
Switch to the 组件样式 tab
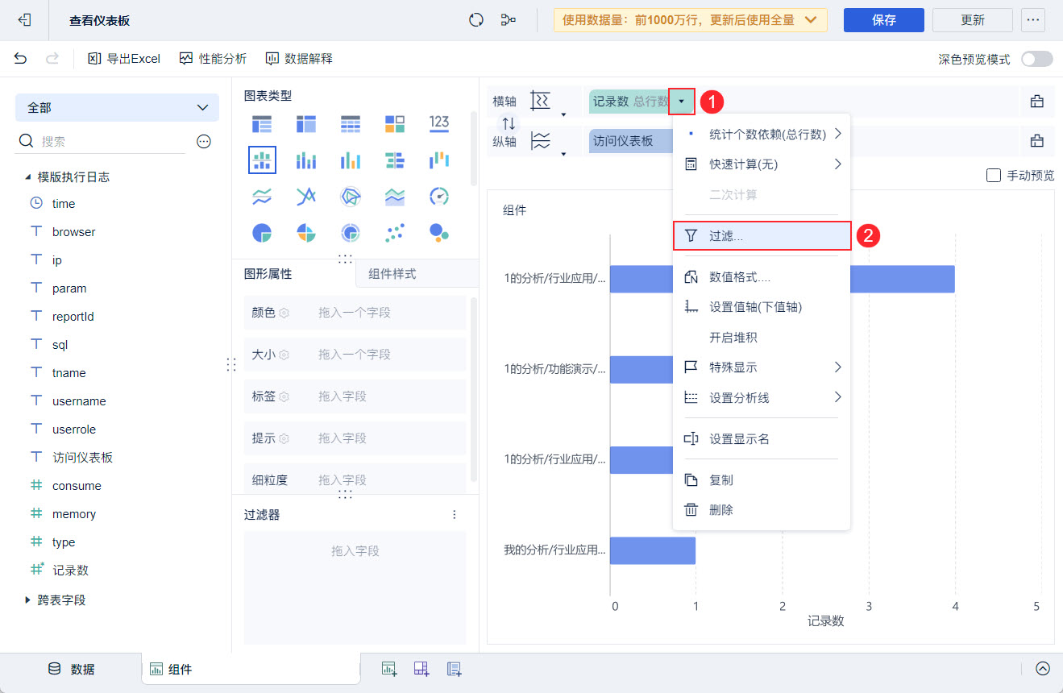(x=392, y=274)
